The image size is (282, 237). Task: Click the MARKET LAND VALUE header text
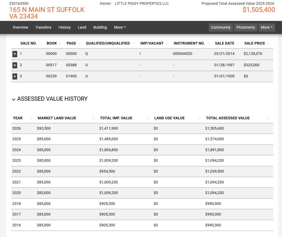click(x=57, y=118)
